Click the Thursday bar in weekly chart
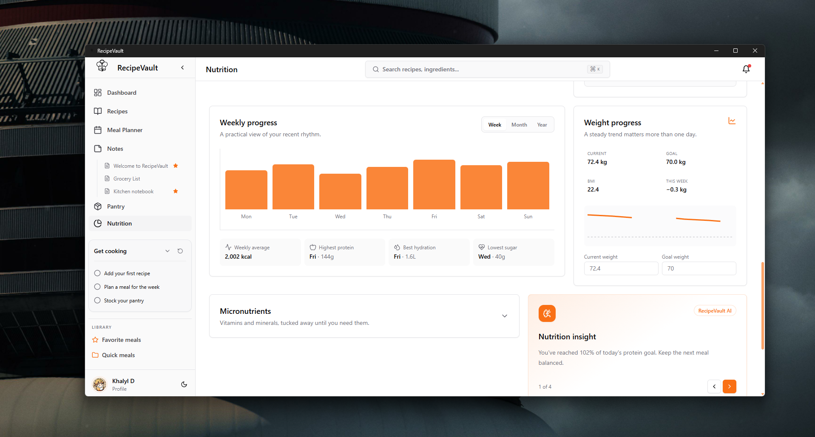 click(x=387, y=188)
